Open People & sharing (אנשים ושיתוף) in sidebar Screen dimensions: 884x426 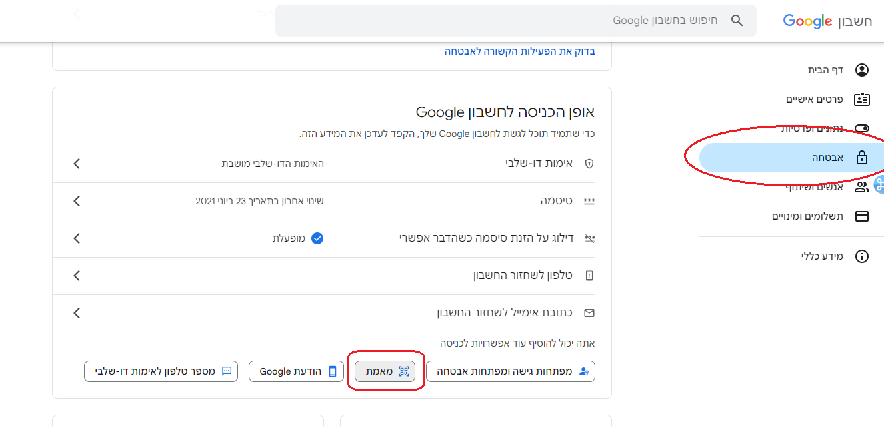(815, 187)
